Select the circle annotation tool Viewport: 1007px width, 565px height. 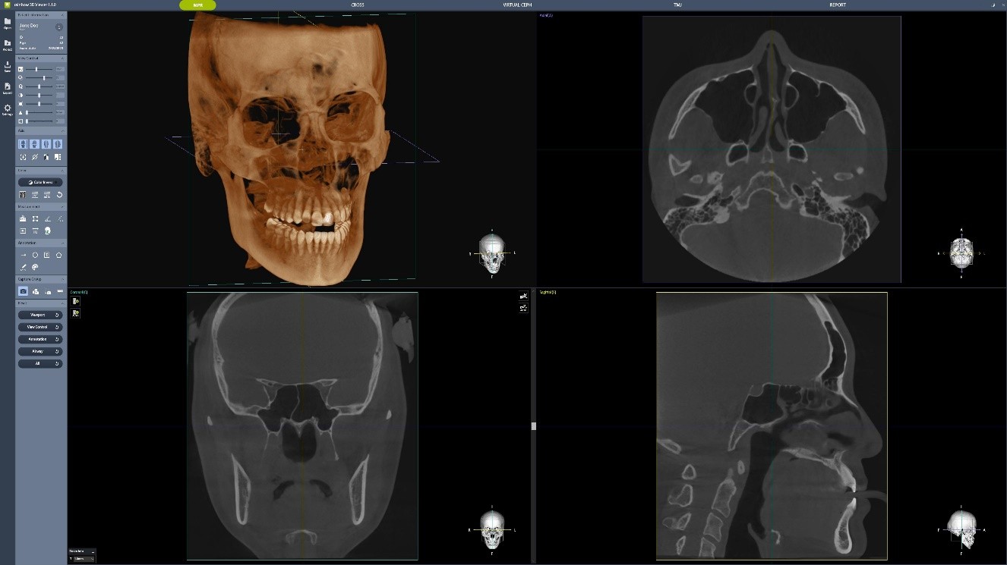click(x=35, y=255)
